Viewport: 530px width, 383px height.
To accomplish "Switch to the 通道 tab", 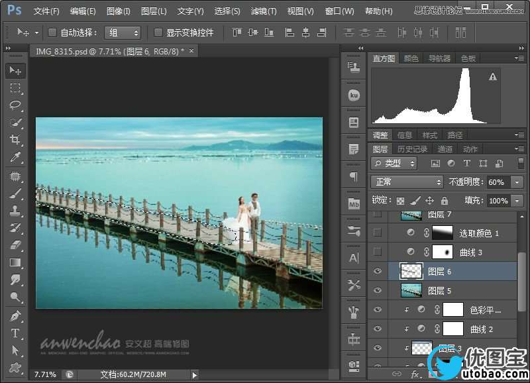I will coord(445,149).
